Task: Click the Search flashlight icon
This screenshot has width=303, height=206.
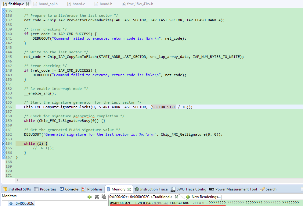Action: [x=262, y=189]
